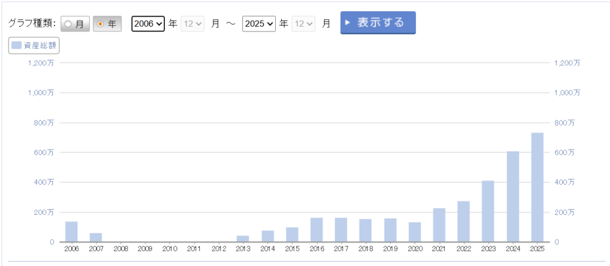Click the play arrow icon on 表示する
610x266 pixels.
click(348, 23)
